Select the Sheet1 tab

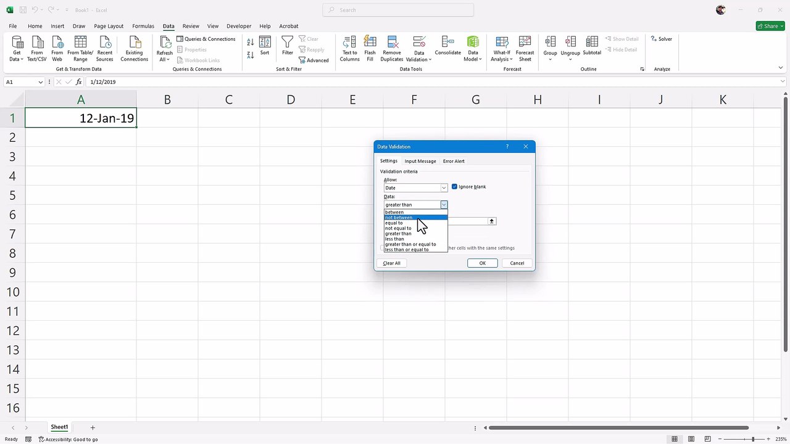pyautogui.click(x=59, y=427)
